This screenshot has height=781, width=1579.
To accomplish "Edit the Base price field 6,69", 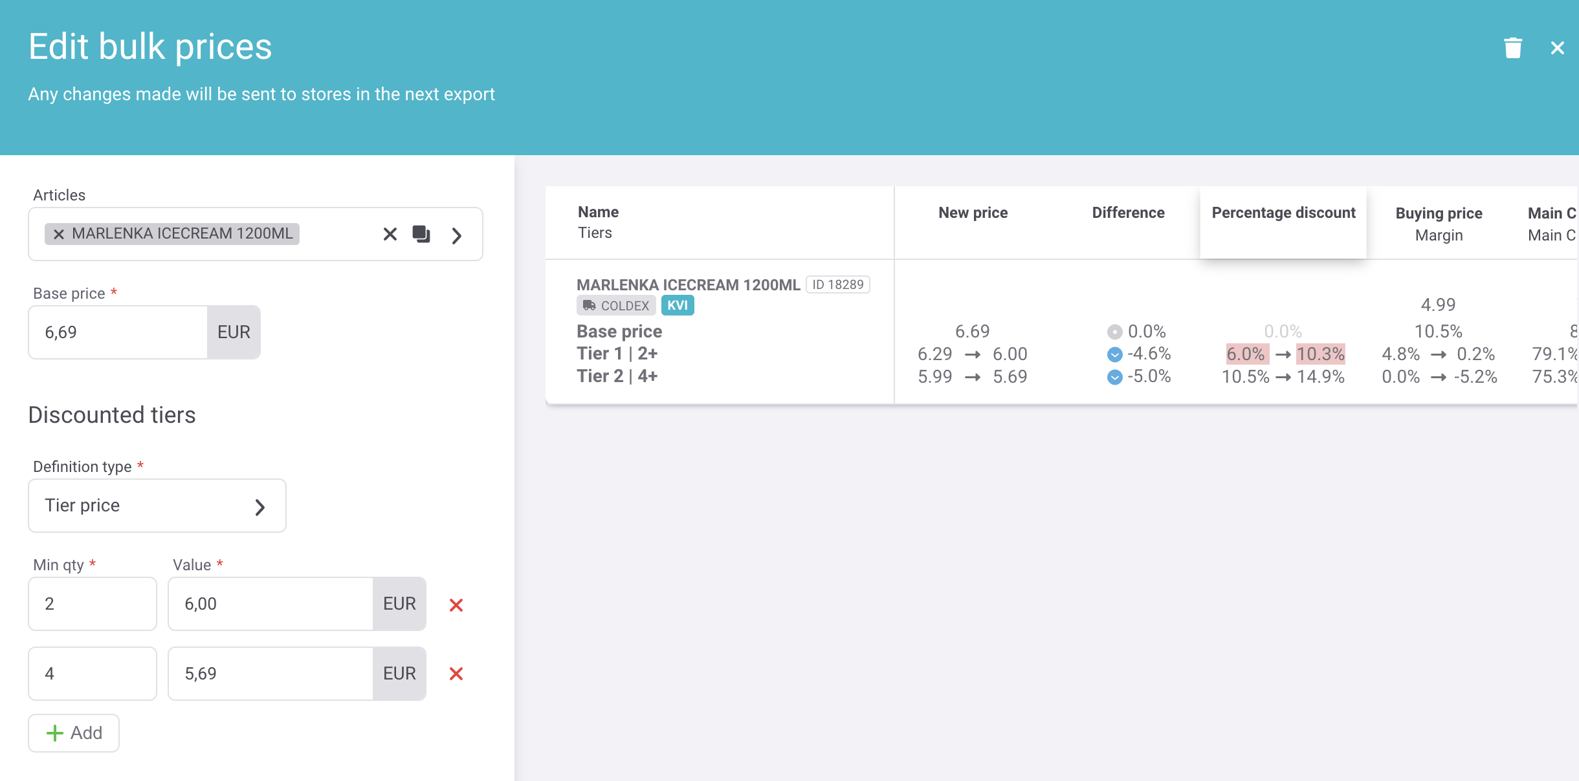I will pyautogui.click(x=118, y=332).
